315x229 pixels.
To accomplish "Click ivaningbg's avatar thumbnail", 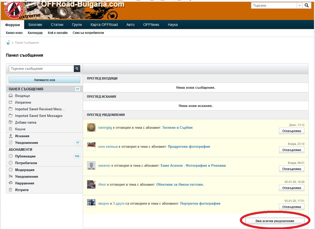I will 91,127.
